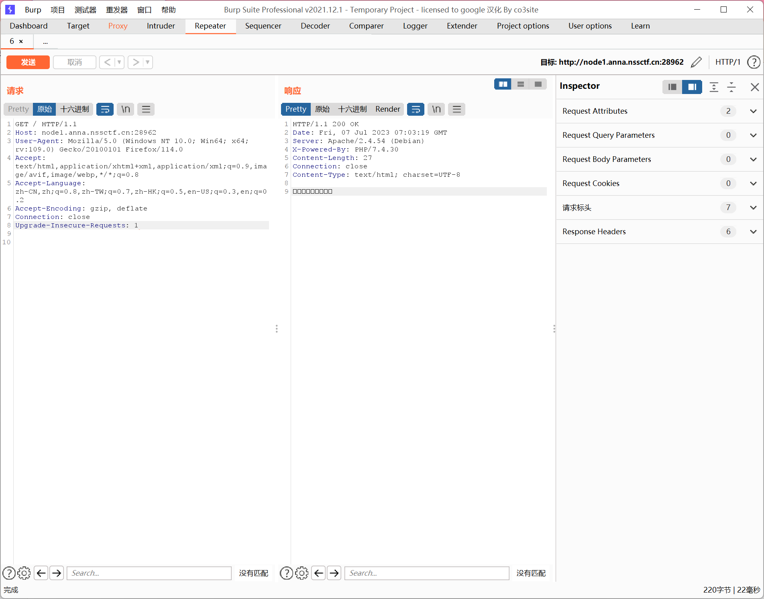Open the Burp menu
Image resolution: width=764 pixels, height=599 pixels.
(33, 10)
